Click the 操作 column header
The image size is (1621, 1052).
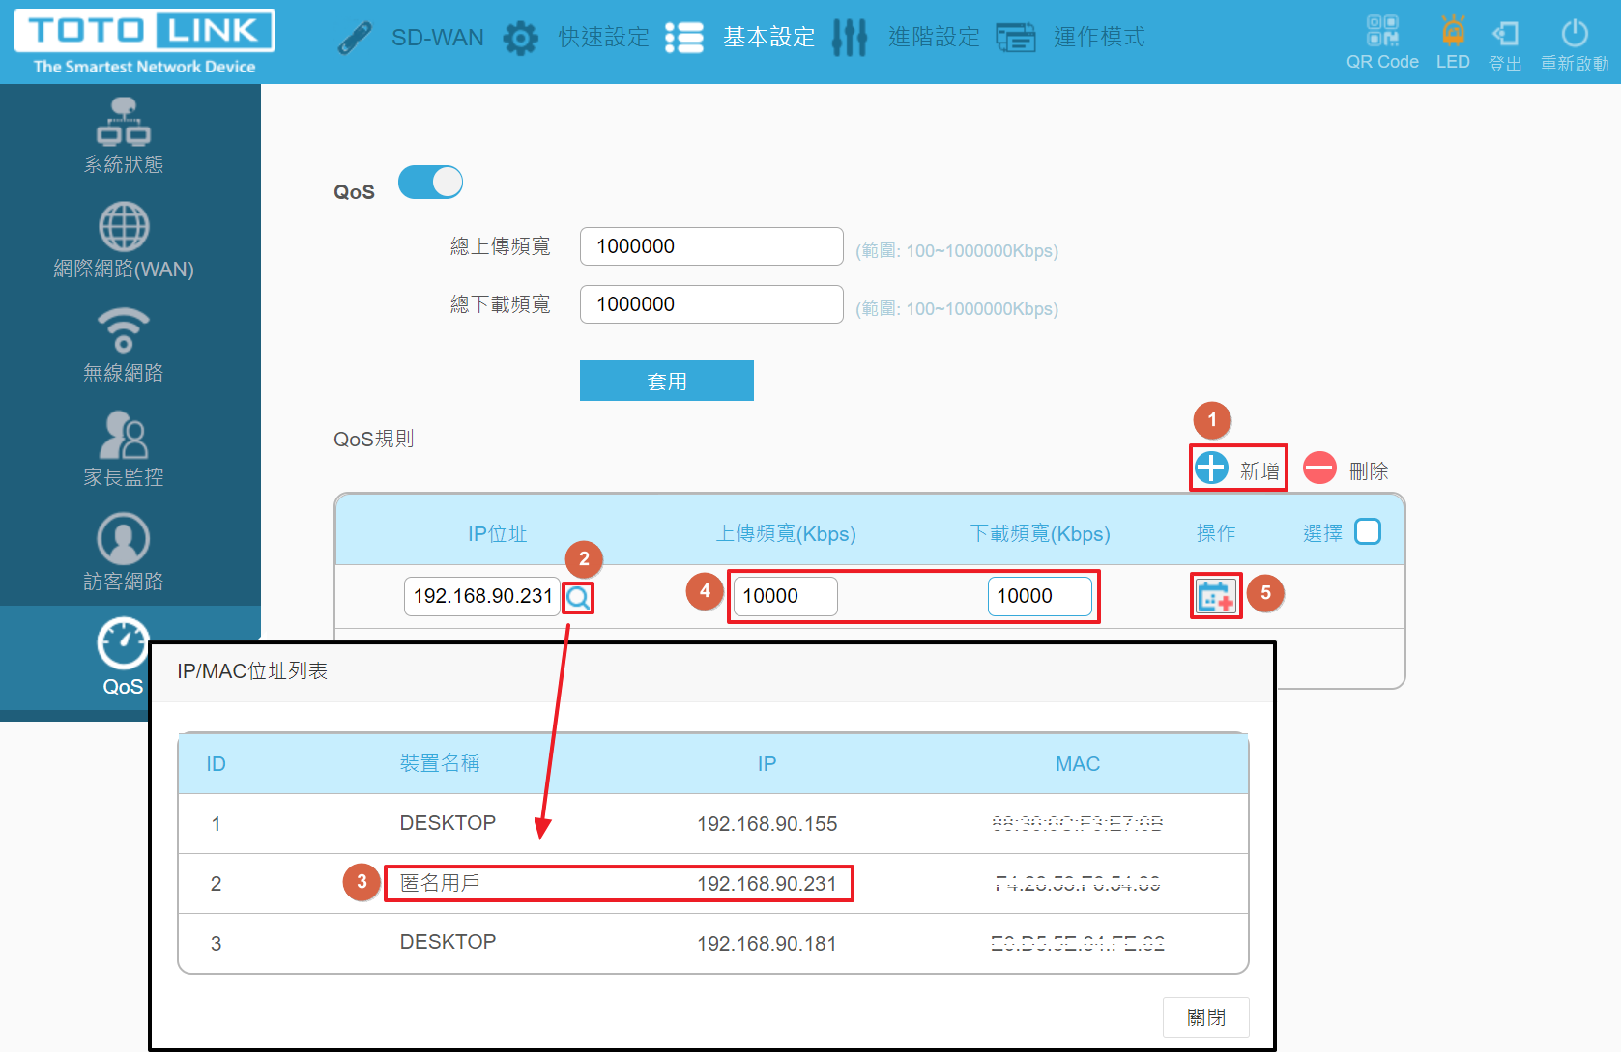tap(1216, 533)
